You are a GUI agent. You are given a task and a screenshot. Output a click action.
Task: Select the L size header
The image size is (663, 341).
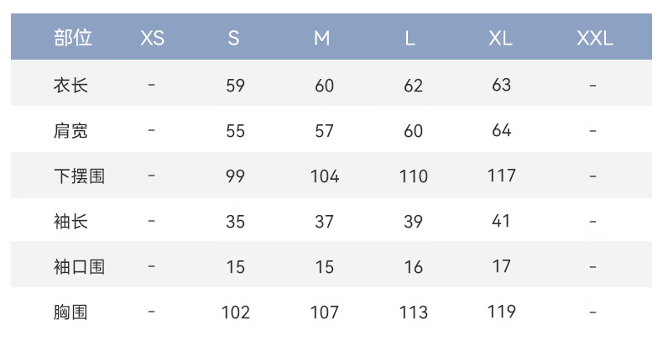(x=410, y=39)
